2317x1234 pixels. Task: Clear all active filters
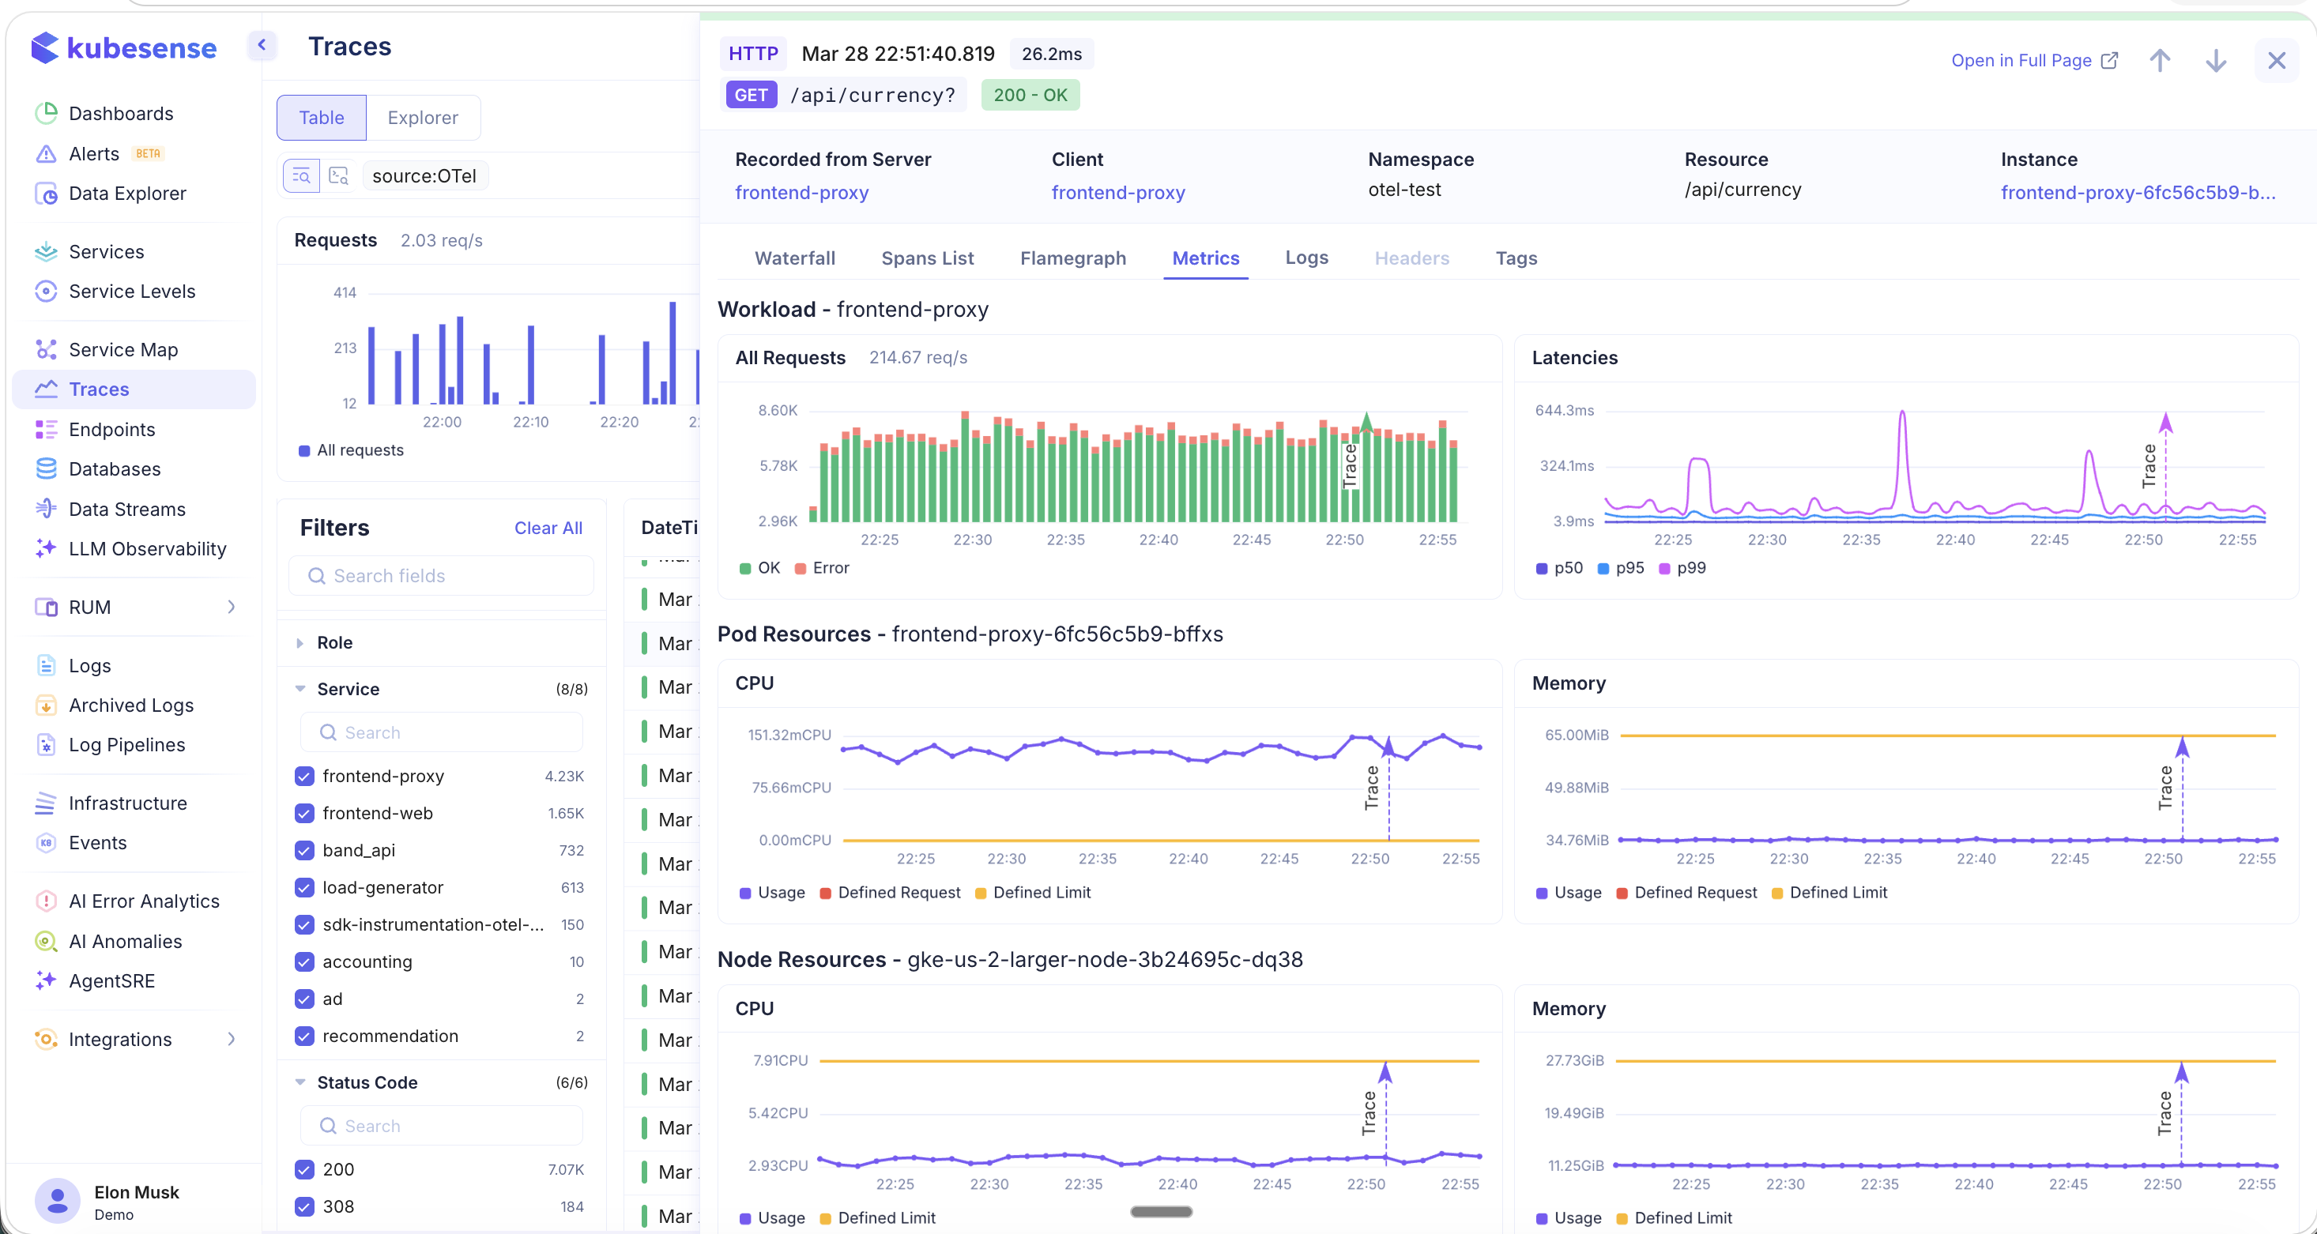[x=548, y=527]
